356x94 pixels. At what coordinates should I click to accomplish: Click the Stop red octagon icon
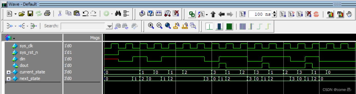coord(316,14)
